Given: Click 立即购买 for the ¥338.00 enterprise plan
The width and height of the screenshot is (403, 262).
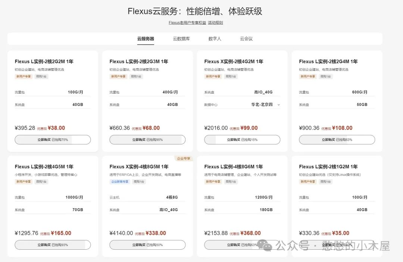Looking at the screenshot, I should pyautogui.click(x=147, y=245).
